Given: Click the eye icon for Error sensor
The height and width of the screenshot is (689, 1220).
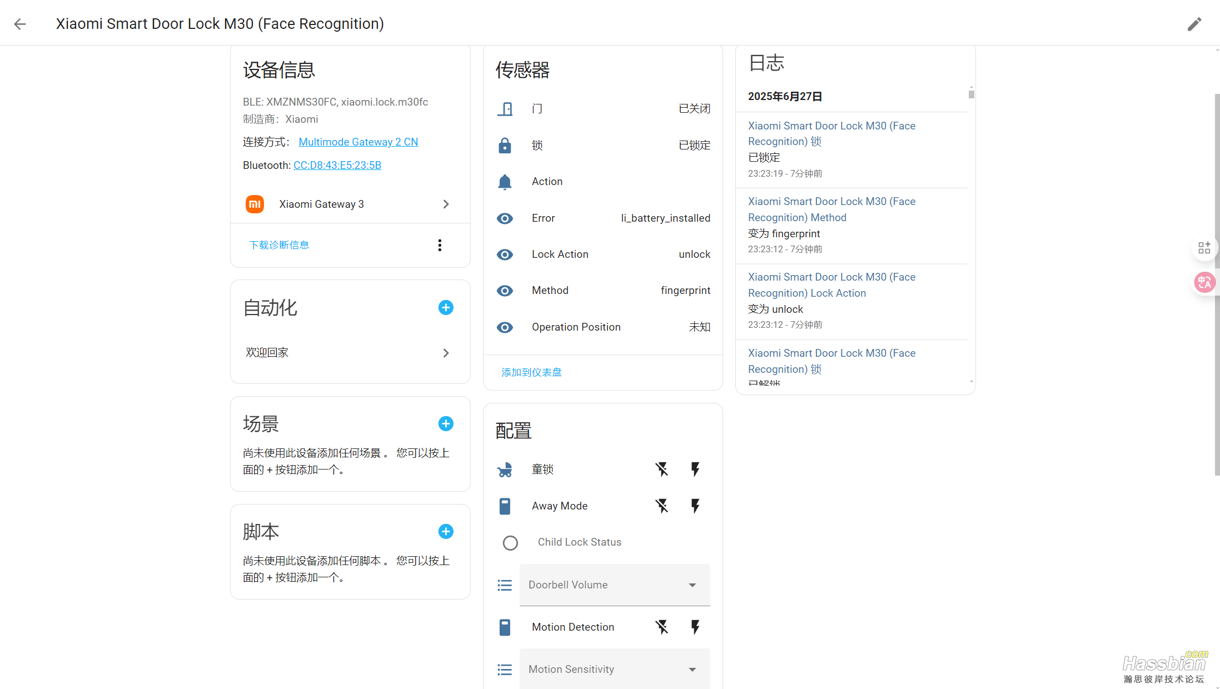Looking at the screenshot, I should (505, 218).
